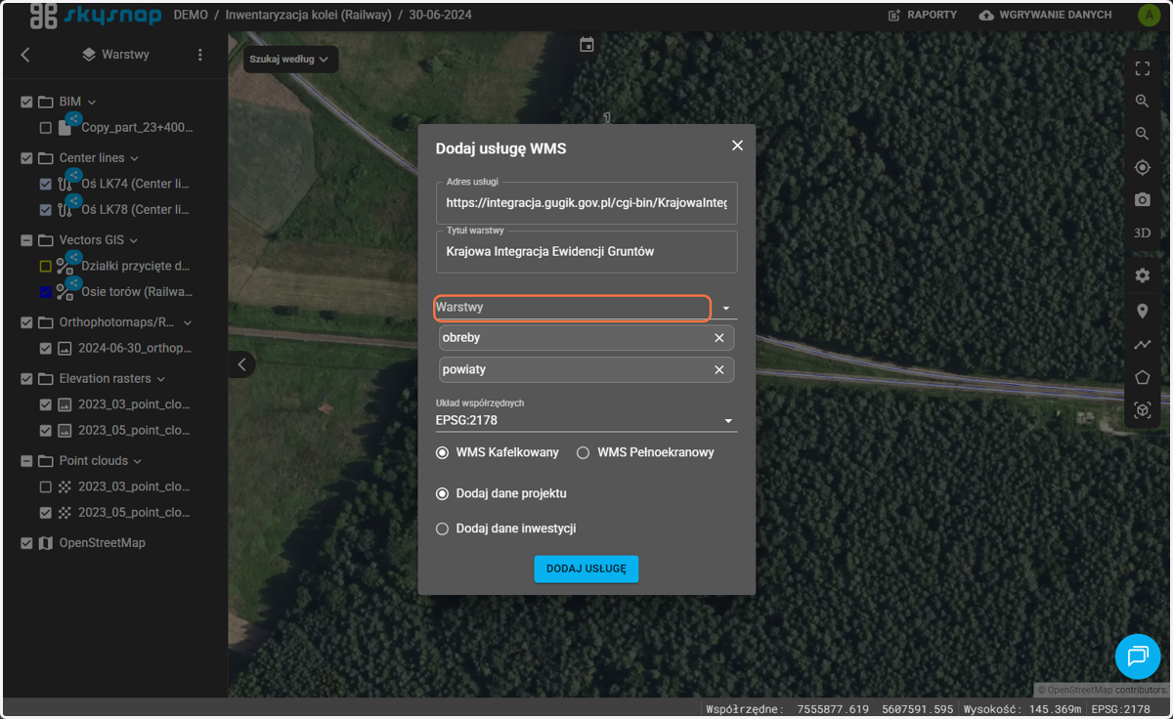The image size is (1173, 719).
Task: Close the Dodaj usługę WMS dialog
Action: [737, 145]
